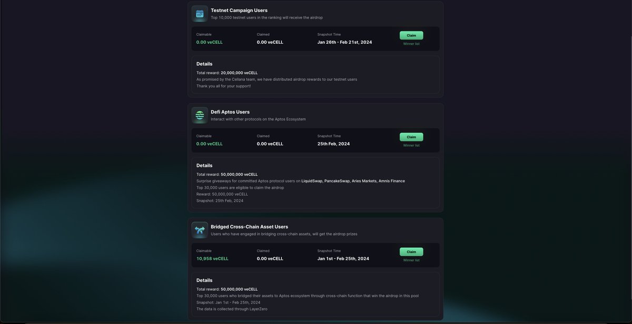
Task: Click the Defi Aptos Users heading
Action: [230, 112]
